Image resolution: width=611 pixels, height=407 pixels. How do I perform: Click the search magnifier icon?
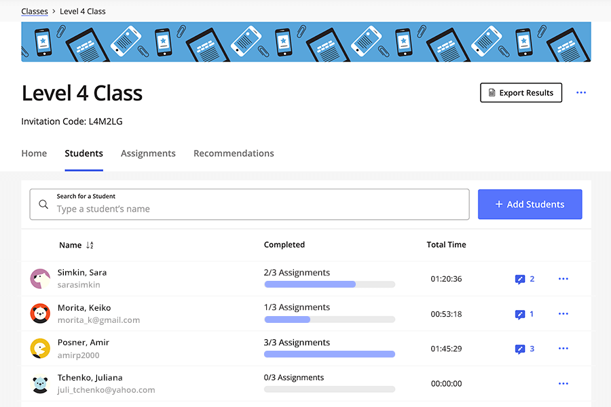pos(43,204)
